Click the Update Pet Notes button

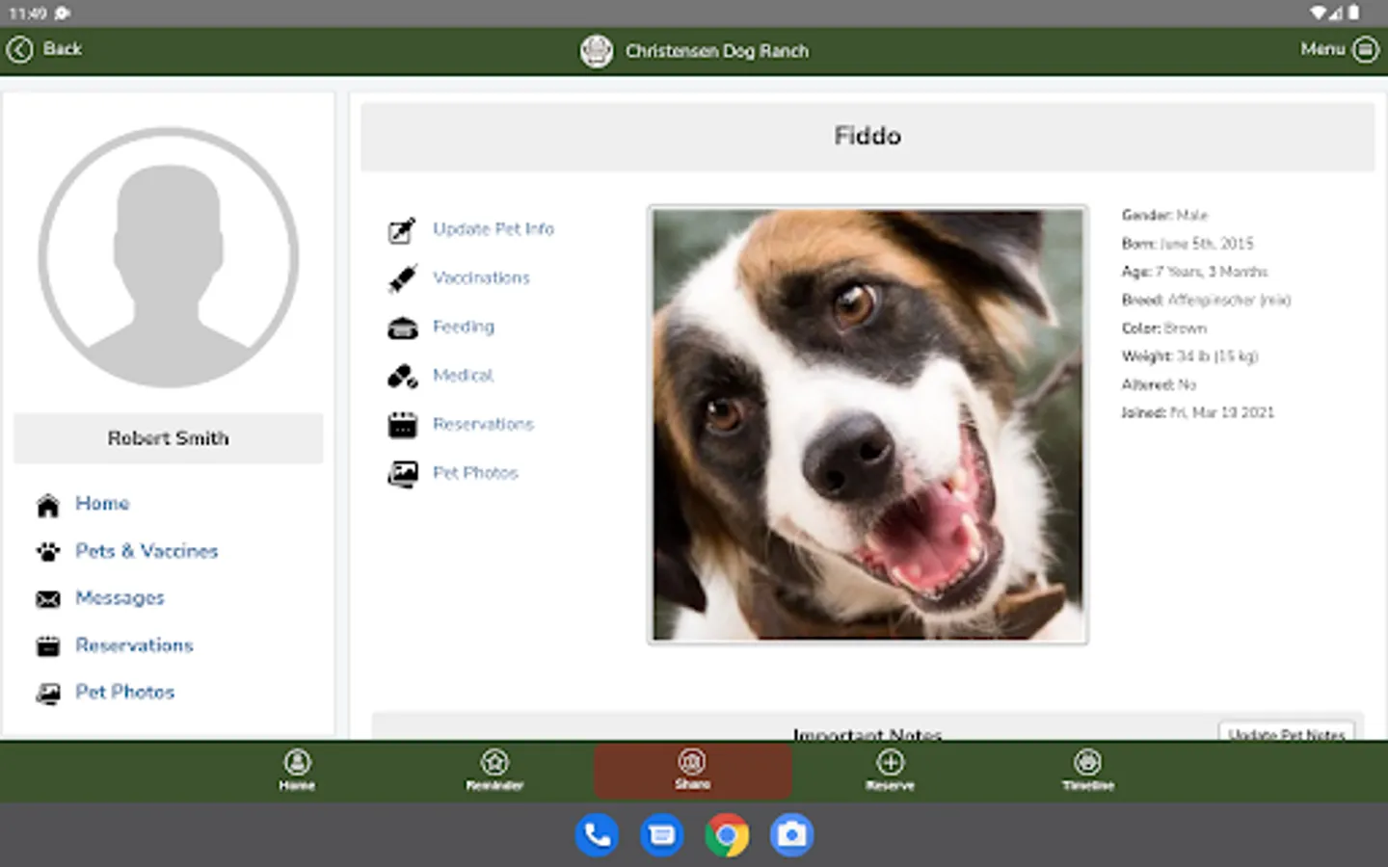(x=1286, y=733)
